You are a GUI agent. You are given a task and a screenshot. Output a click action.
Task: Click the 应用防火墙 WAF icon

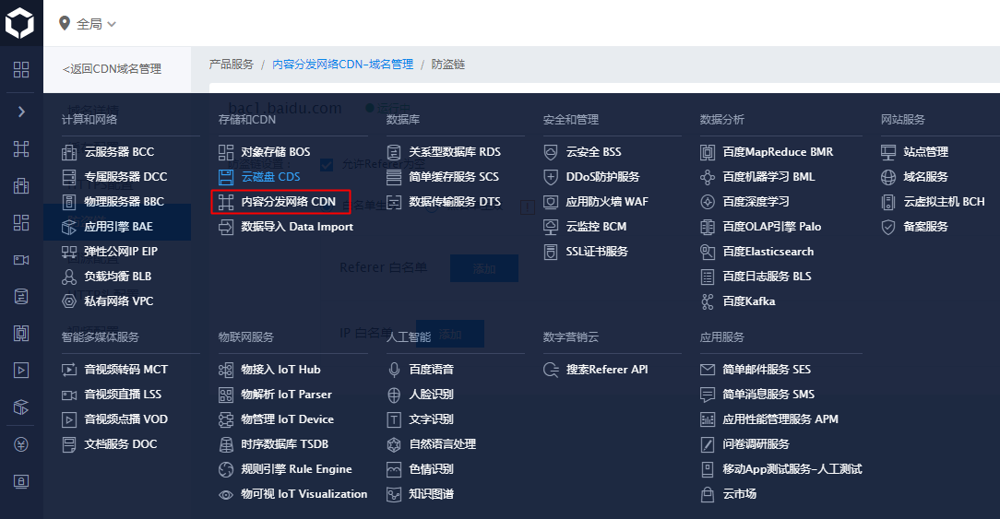coord(551,202)
